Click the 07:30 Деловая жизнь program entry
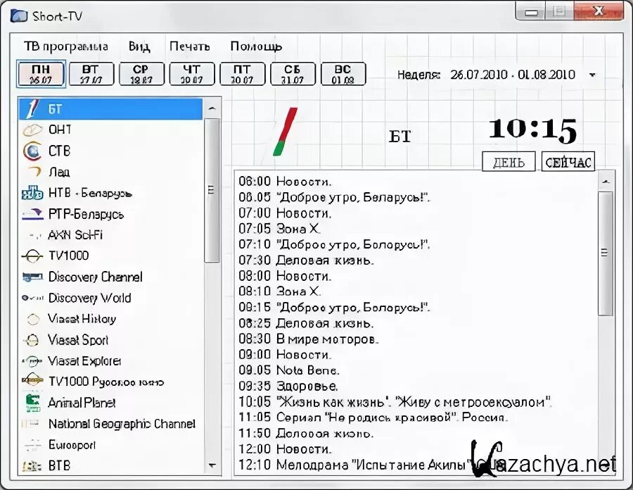 (306, 260)
